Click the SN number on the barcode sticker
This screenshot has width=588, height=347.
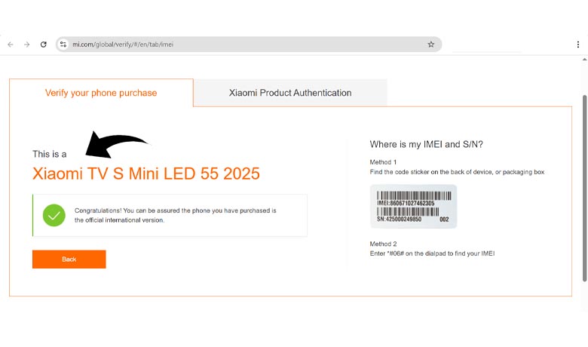[x=400, y=220]
